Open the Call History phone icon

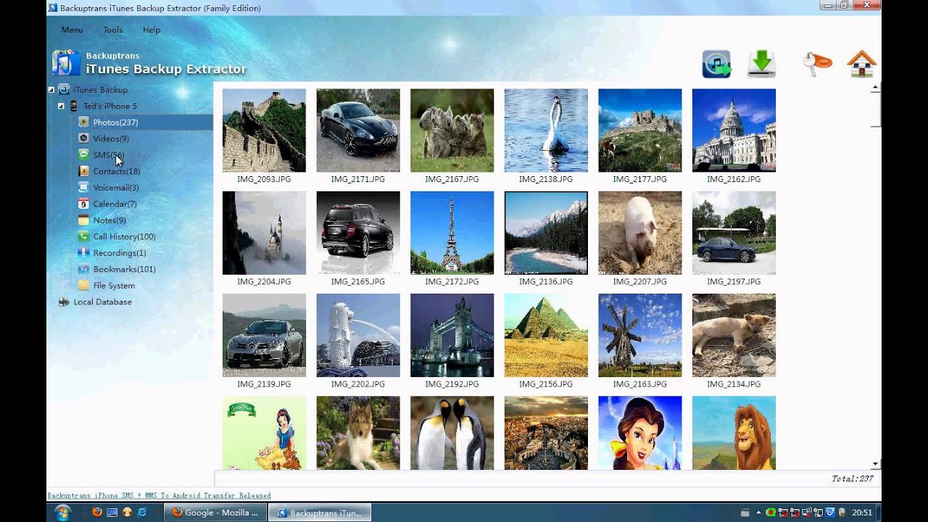pyautogui.click(x=83, y=236)
